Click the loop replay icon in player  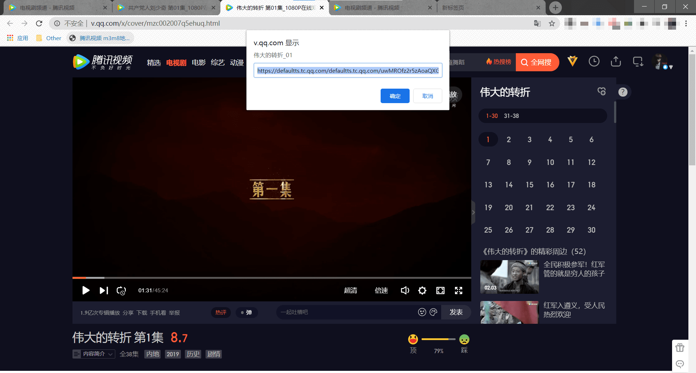[x=121, y=291]
